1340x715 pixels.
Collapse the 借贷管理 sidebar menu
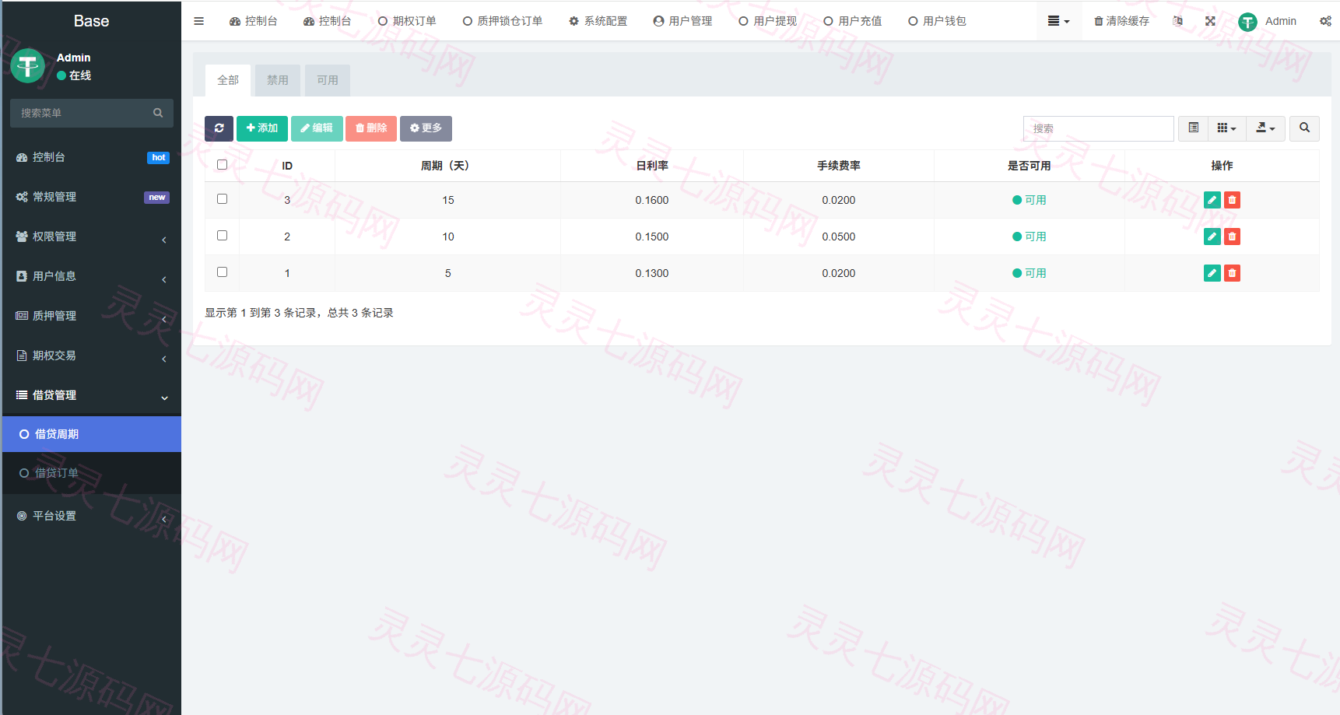click(x=92, y=395)
